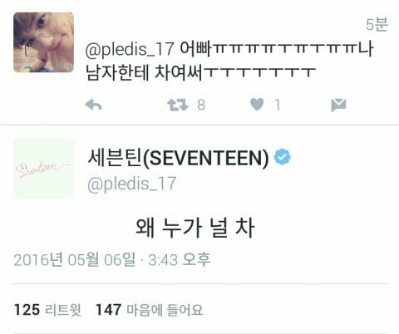
Task: Like the reply with the heart icon
Action: coord(257,105)
